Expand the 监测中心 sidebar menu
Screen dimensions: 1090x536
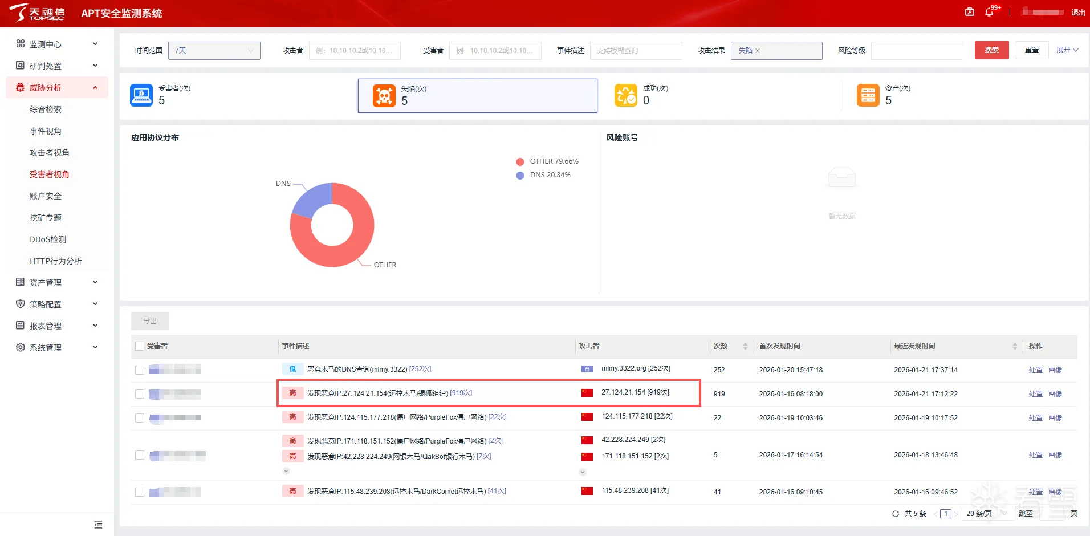[x=95, y=44]
